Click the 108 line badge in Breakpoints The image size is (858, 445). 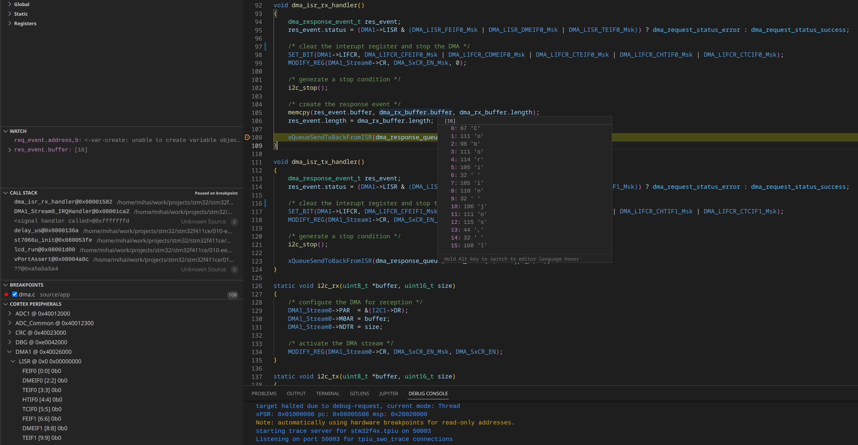point(232,295)
